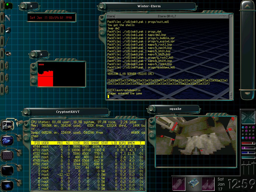The image size is (256, 192).
Task: Click the Eterm scrollbar down arrow
Action: click(x=231, y=98)
